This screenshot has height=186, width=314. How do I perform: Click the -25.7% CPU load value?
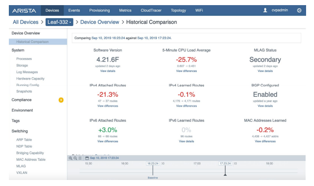coord(187,60)
